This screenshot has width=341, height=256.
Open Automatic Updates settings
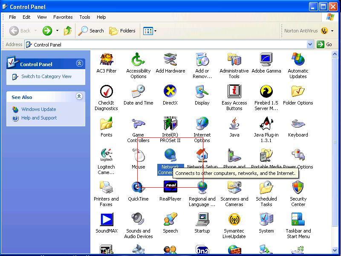point(298,59)
